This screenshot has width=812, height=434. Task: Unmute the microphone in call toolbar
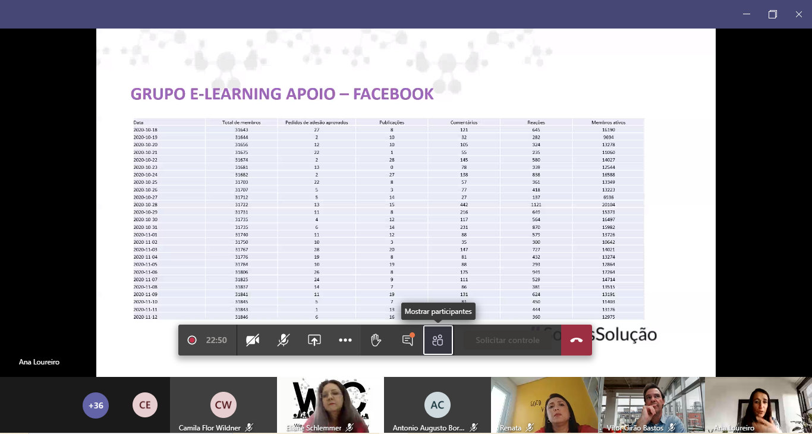[x=284, y=340]
